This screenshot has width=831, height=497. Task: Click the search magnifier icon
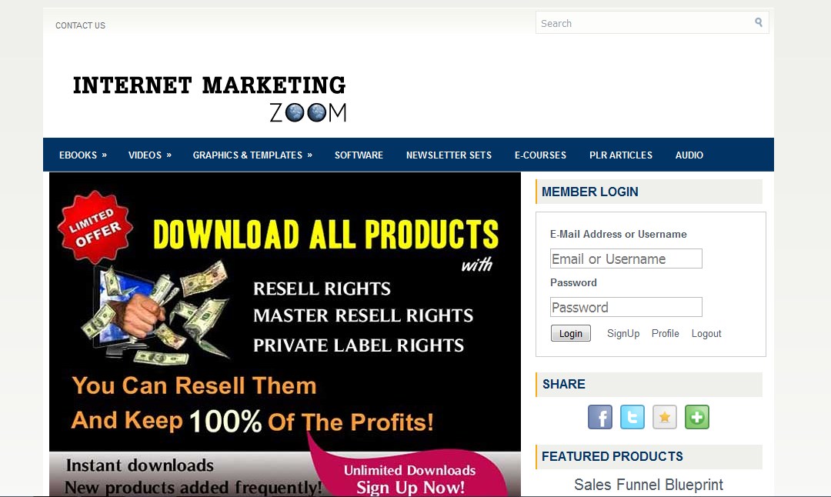[x=759, y=22]
